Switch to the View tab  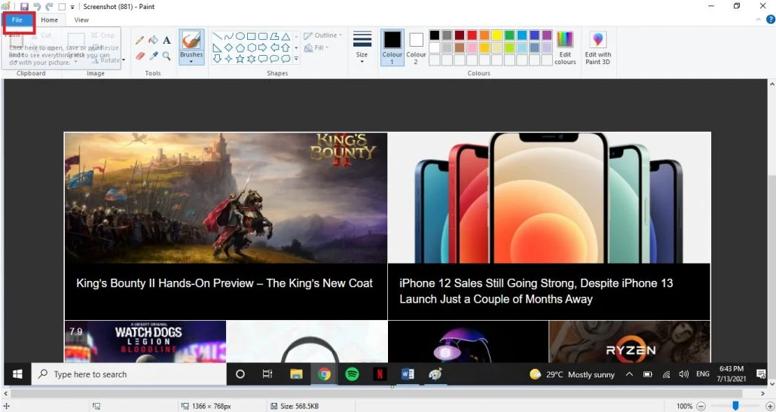[81, 20]
